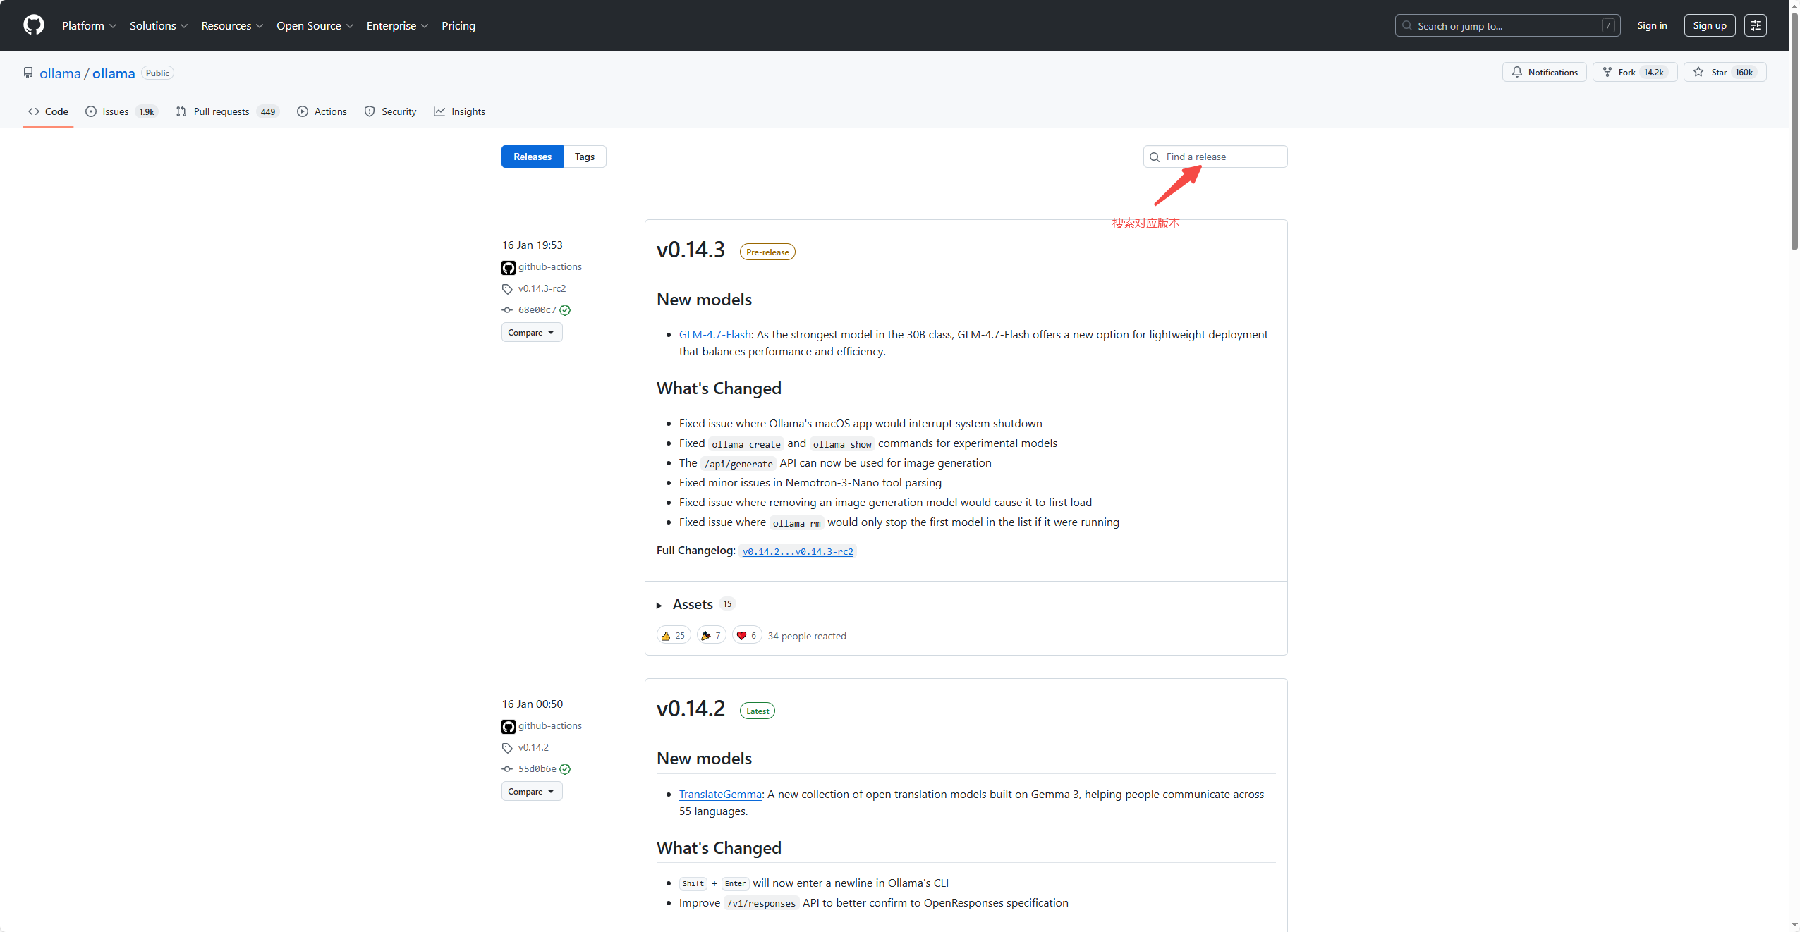Click the heart reaction on v0.14.3
1800x932 pixels.
pos(746,635)
